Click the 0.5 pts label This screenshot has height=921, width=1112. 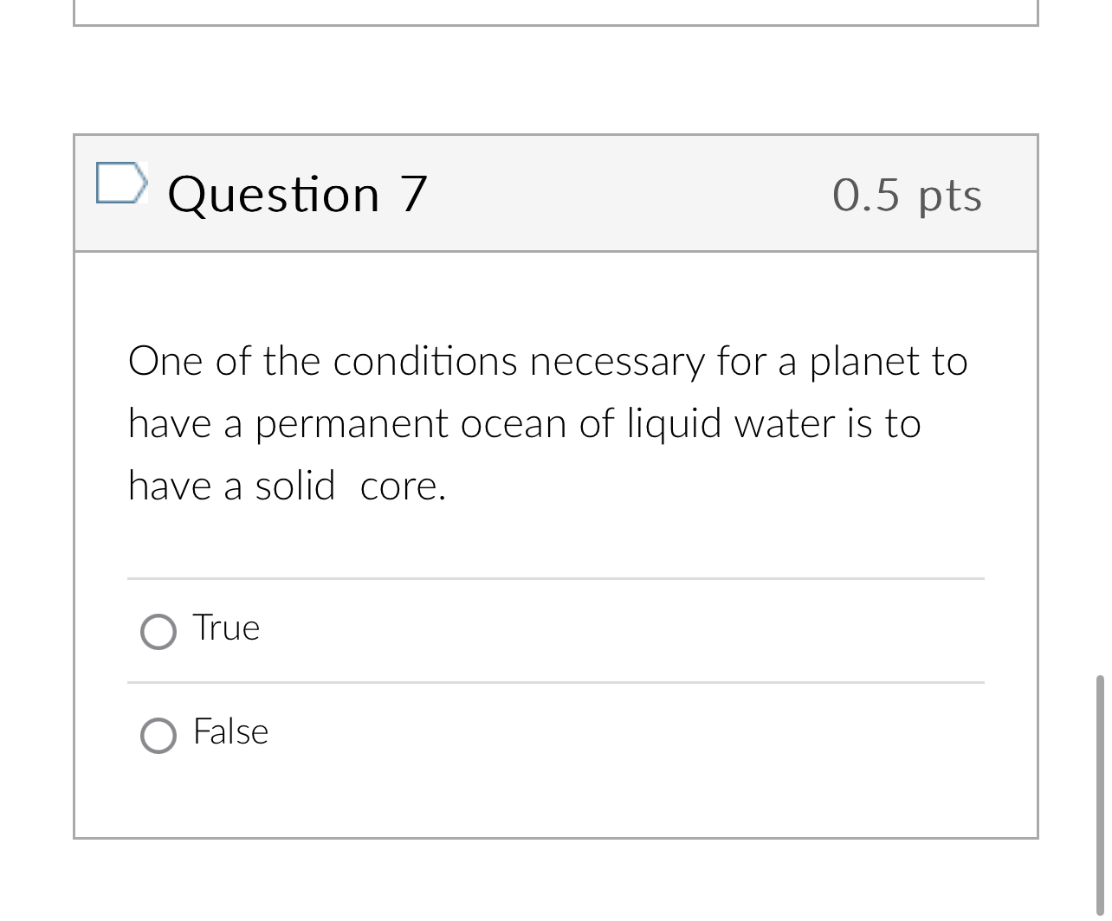906,194
